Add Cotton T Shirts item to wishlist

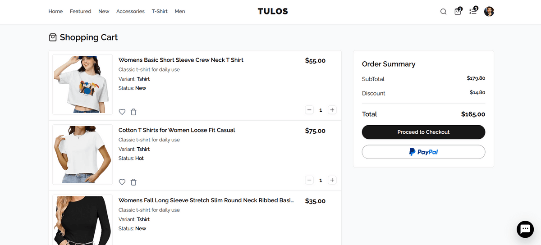(x=122, y=182)
